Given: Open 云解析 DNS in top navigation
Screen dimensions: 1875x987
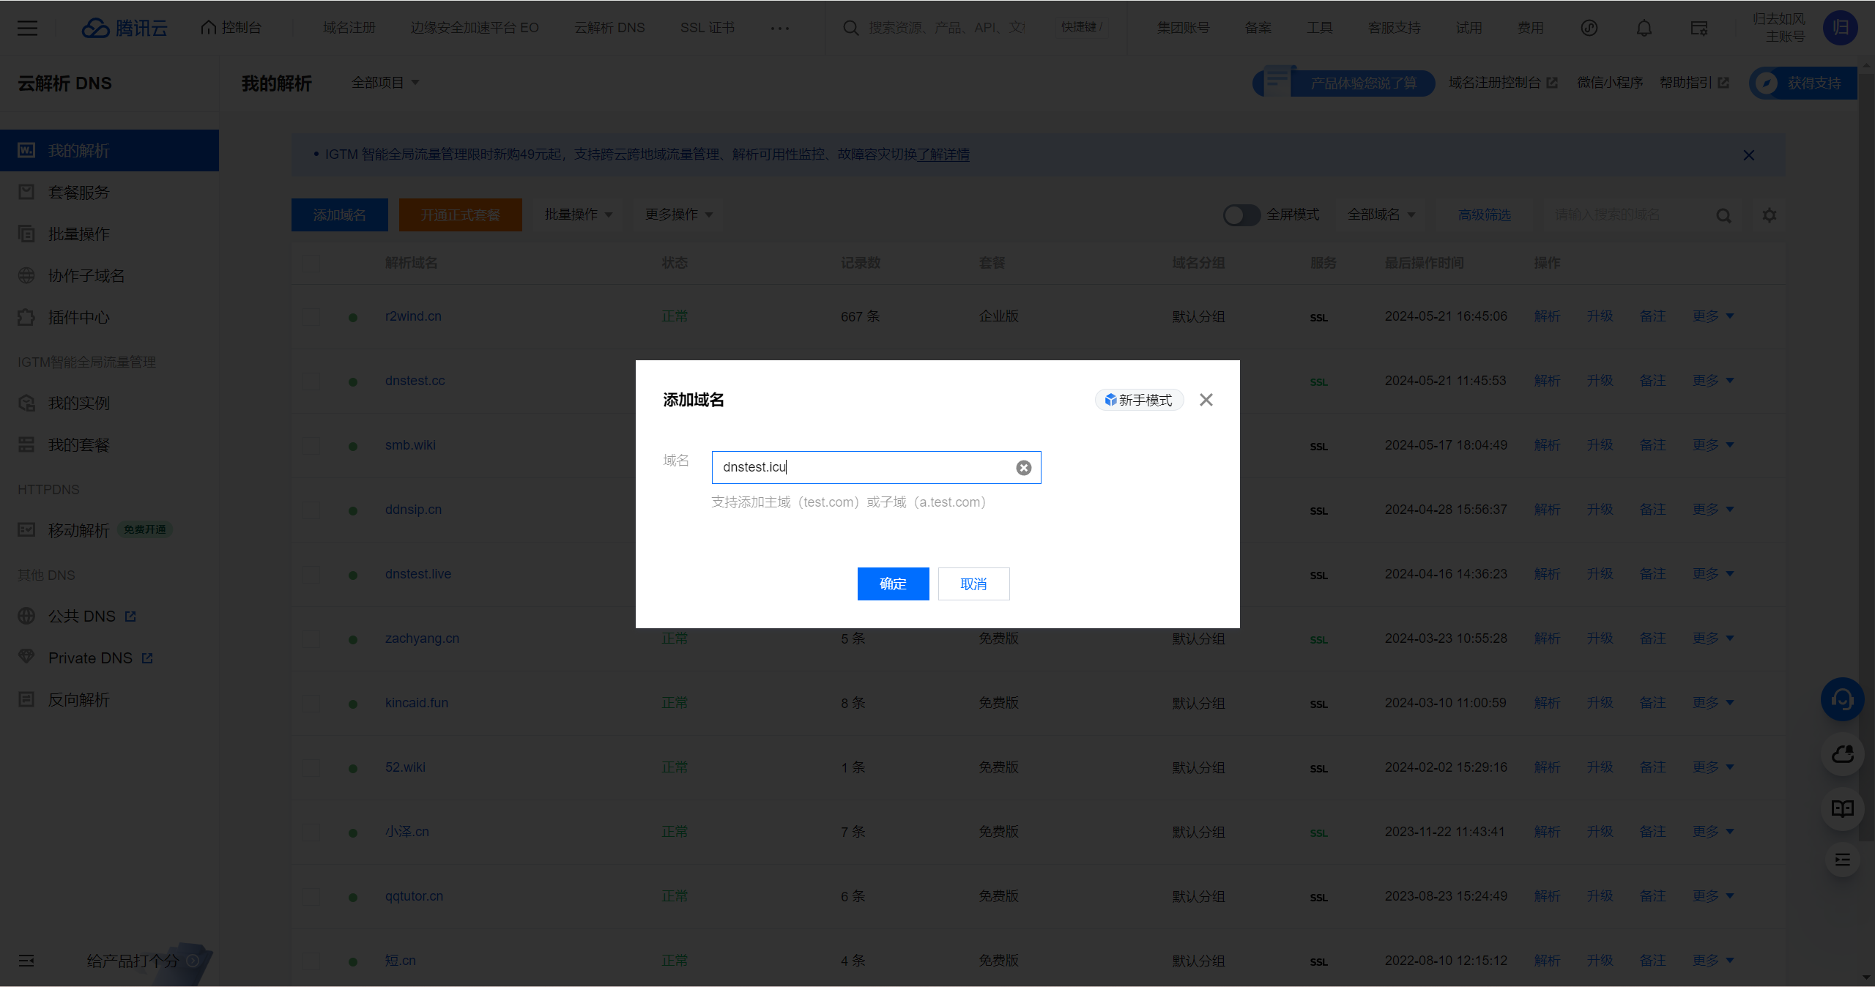Looking at the screenshot, I should coord(609,28).
